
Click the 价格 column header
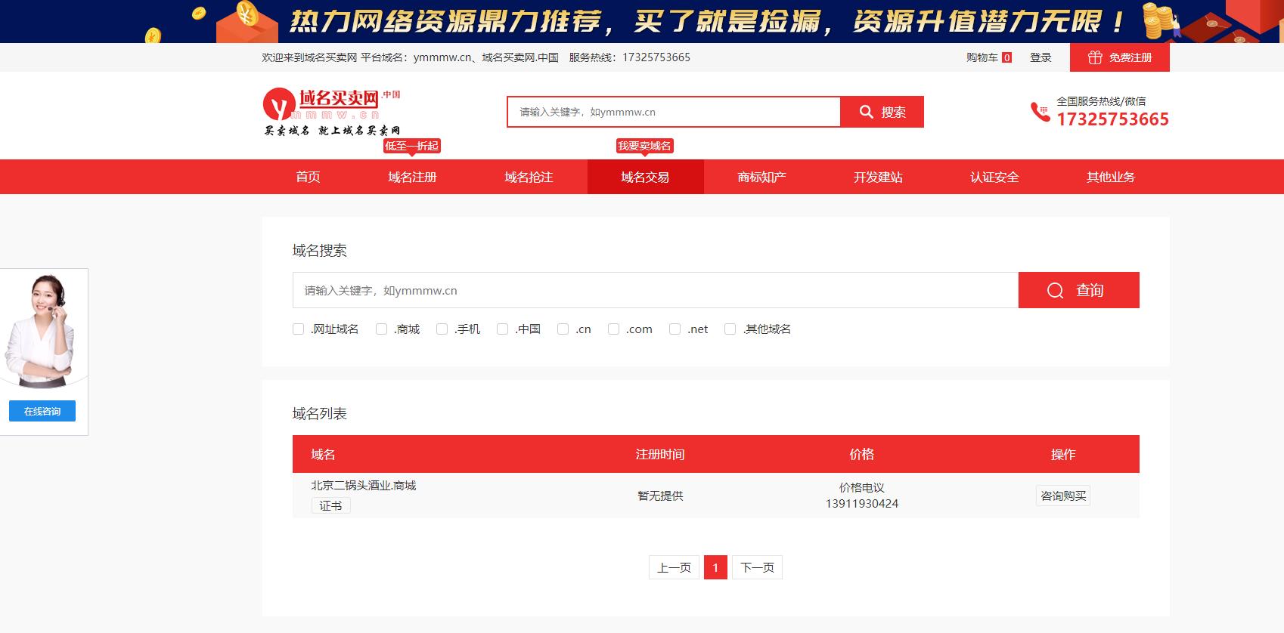click(x=862, y=454)
